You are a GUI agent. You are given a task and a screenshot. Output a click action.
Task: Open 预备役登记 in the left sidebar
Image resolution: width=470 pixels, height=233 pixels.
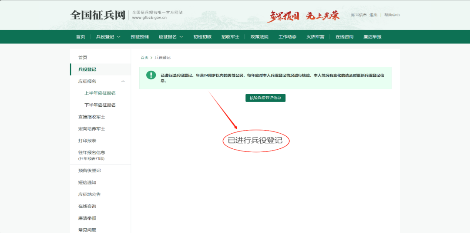(x=89, y=171)
